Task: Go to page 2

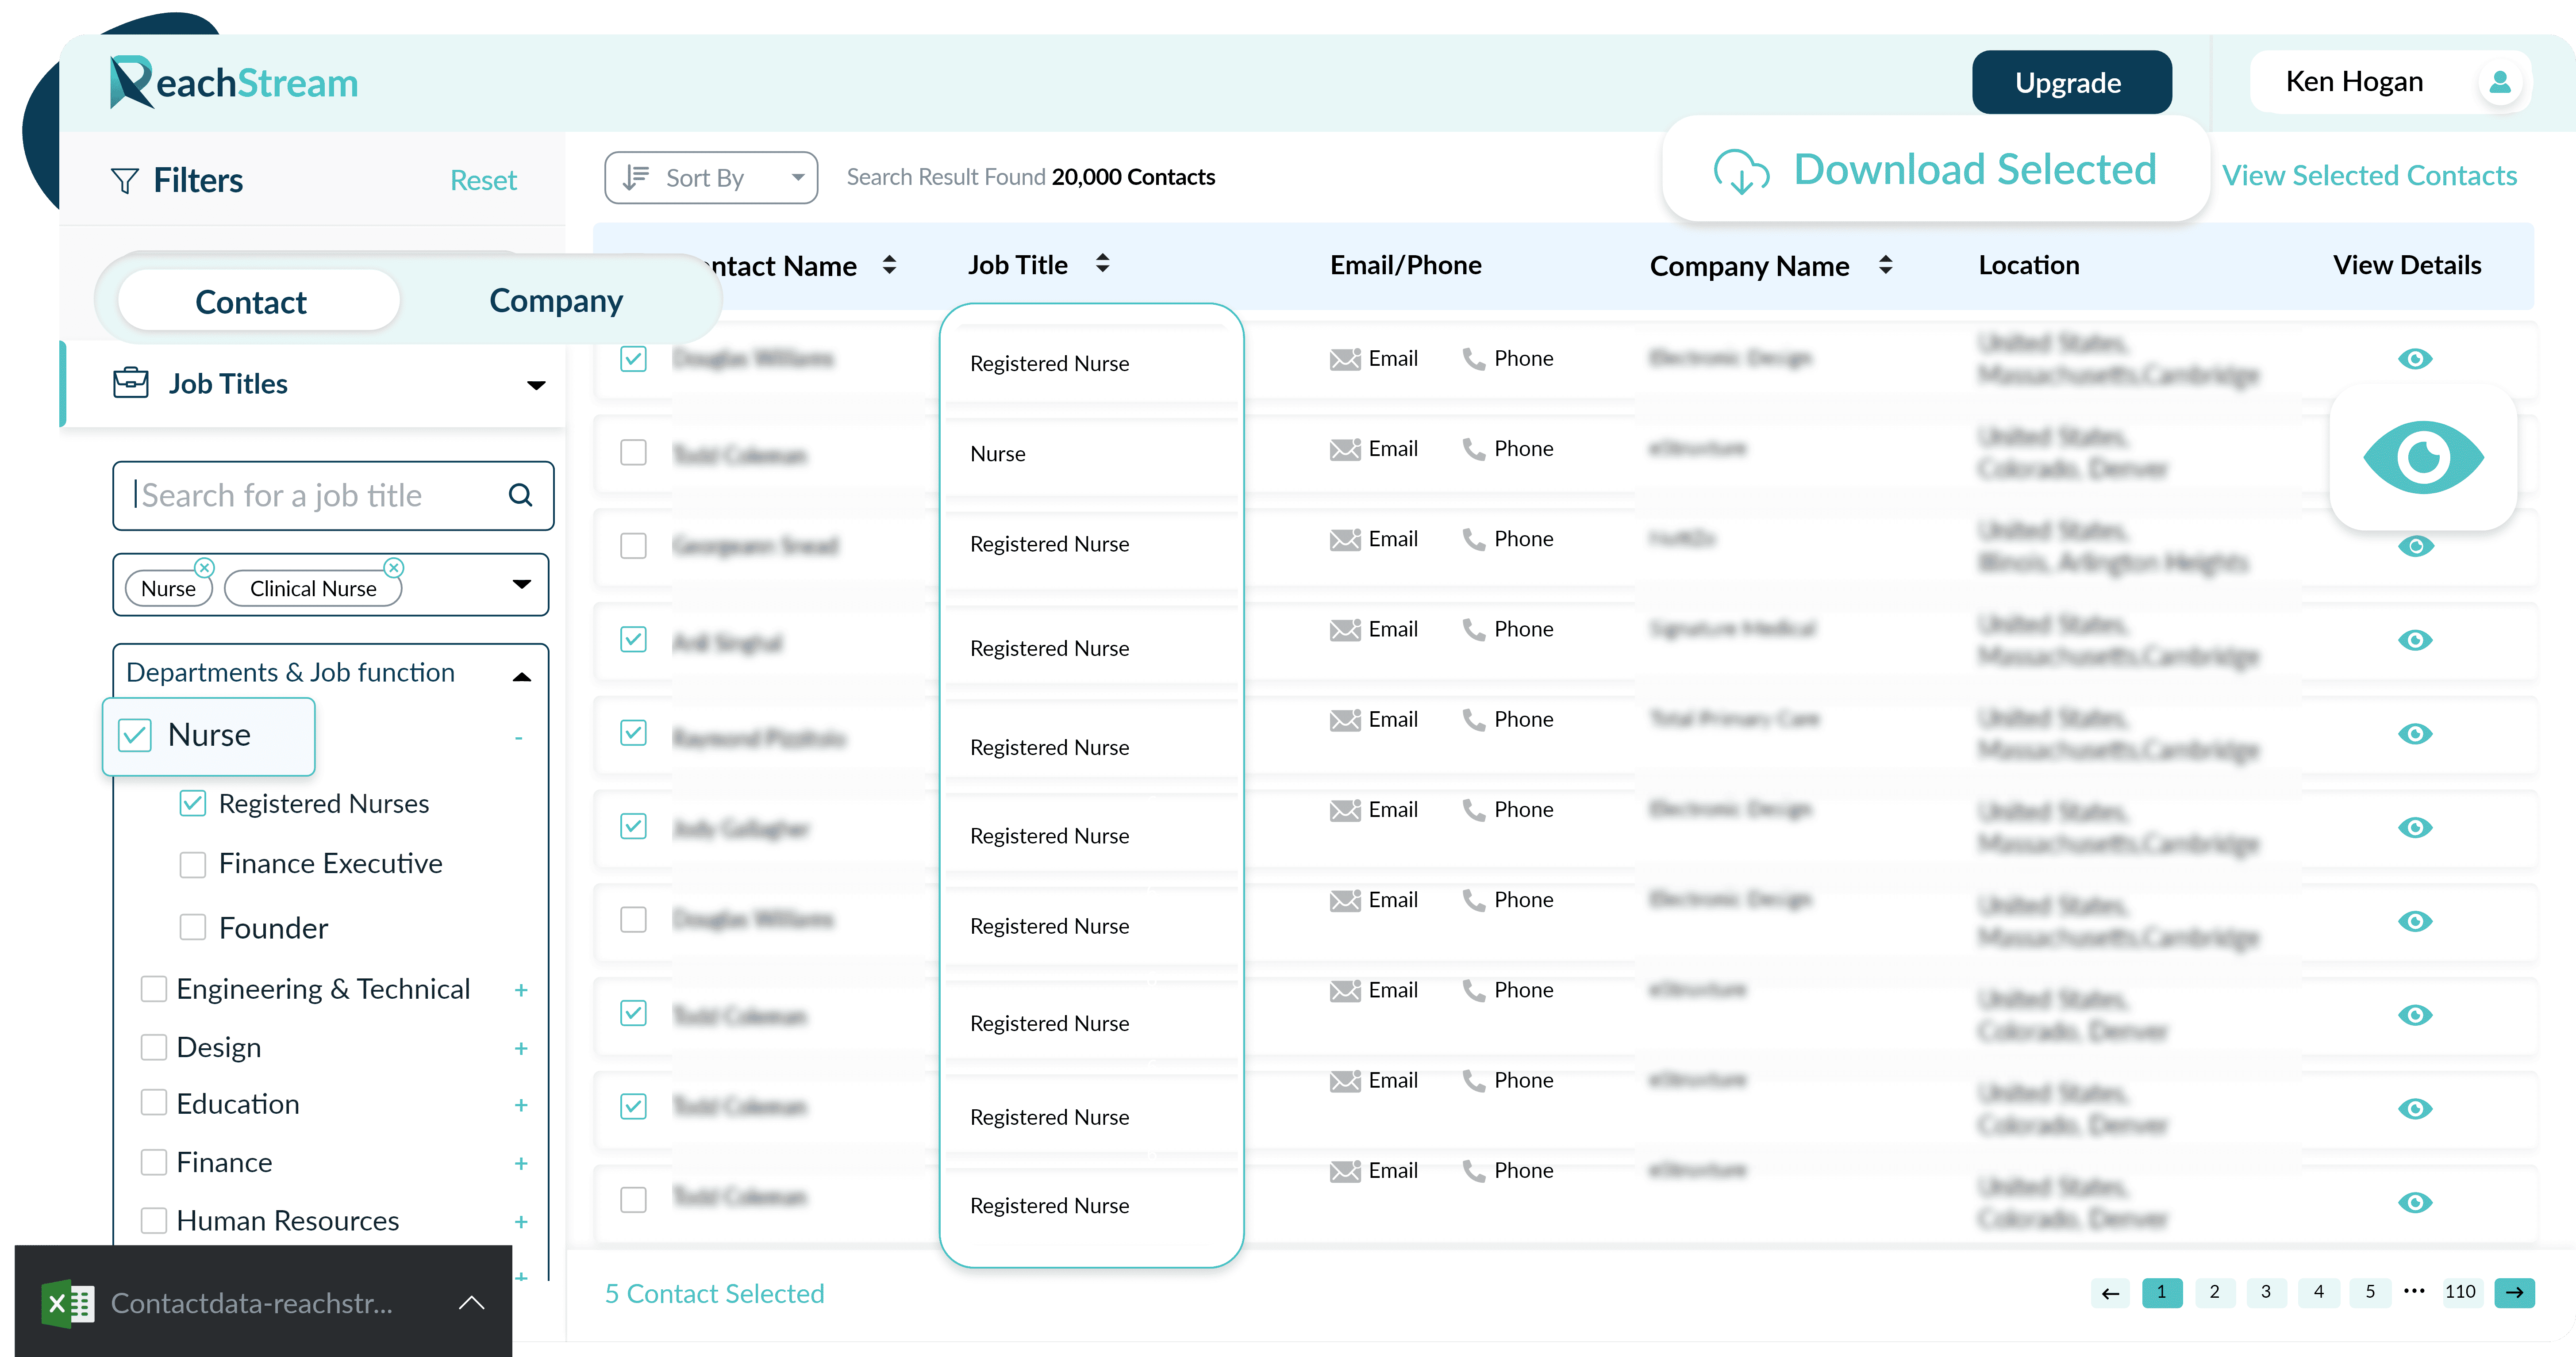Action: pos(2214,1292)
